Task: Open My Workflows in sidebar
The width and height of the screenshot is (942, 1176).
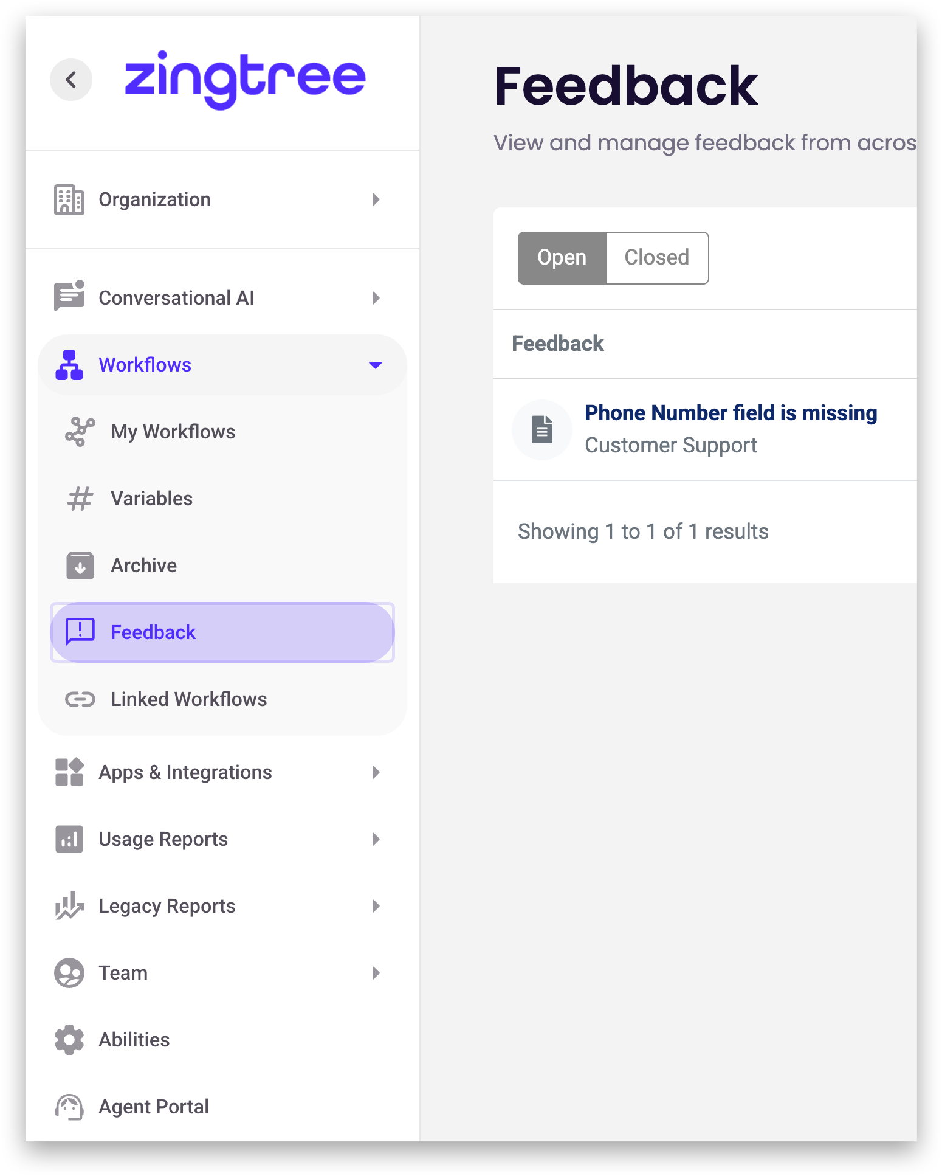Action: tap(173, 432)
